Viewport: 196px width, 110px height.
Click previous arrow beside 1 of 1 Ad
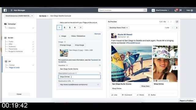[x=168, y=22]
